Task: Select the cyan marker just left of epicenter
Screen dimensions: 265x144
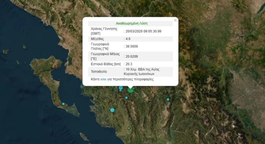Action: coord(121,88)
